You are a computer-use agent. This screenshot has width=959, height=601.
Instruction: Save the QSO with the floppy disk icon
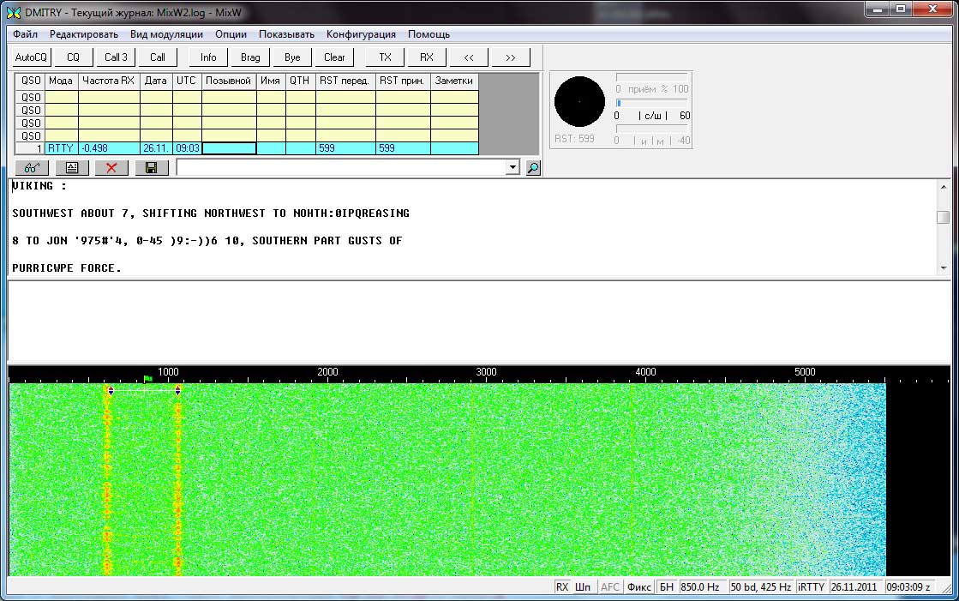[152, 168]
